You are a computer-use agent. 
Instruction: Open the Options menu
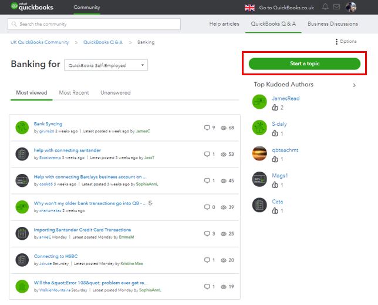(345, 42)
